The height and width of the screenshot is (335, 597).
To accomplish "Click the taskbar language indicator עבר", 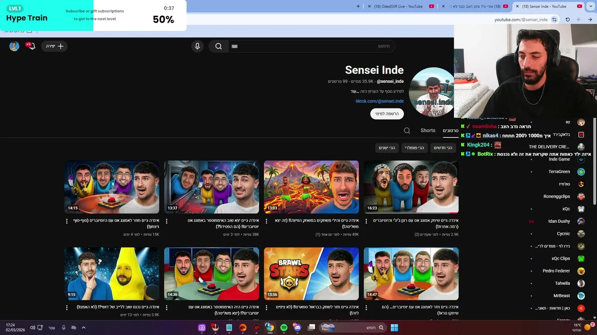I will pos(52,328).
